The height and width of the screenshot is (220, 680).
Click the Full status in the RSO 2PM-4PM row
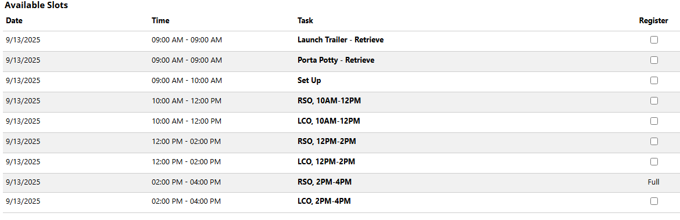click(653, 182)
